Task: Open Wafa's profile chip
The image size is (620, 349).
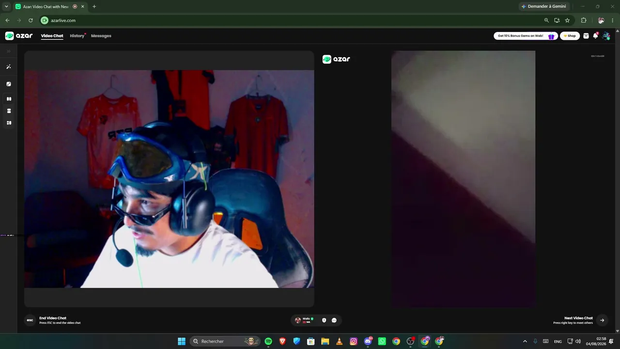Action: (305, 320)
